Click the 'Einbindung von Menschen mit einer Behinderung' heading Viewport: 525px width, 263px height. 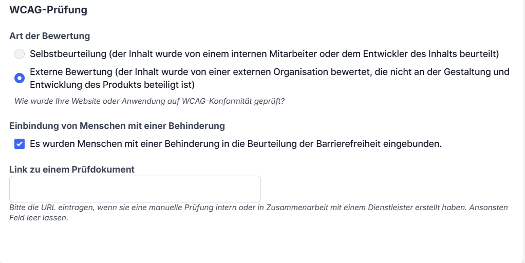pos(117,126)
